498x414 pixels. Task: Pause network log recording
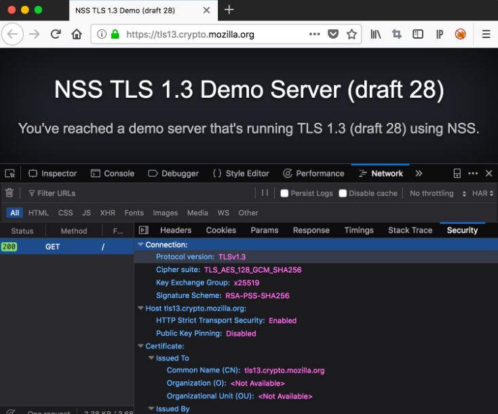tap(265, 193)
